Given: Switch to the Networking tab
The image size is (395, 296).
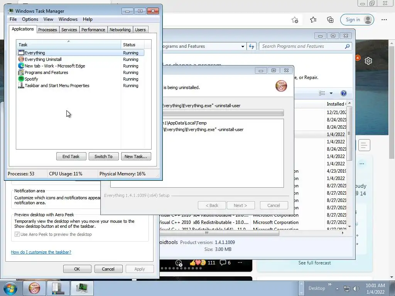Looking at the screenshot, I should click(120, 30).
